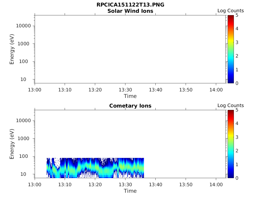Click the 1000 energy tick of bottom plot

tap(23, 139)
